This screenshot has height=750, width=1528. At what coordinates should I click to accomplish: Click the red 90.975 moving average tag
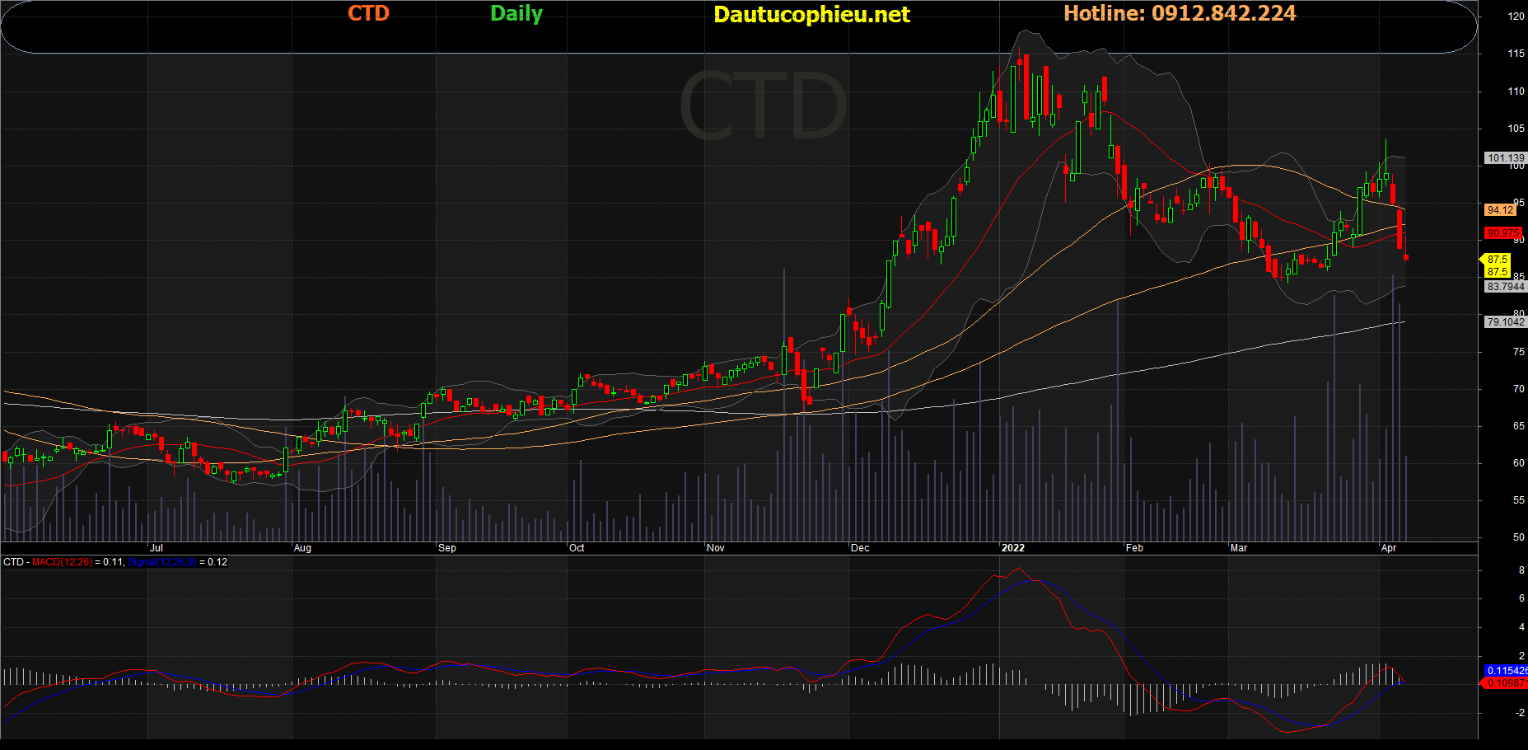(x=1502, y=233)
